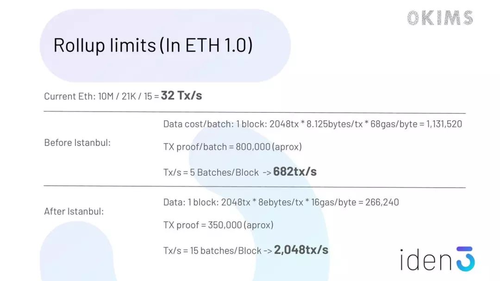Click the iden3 logo
This screenshot has width=500, height=281.
(x=437, y=259)
